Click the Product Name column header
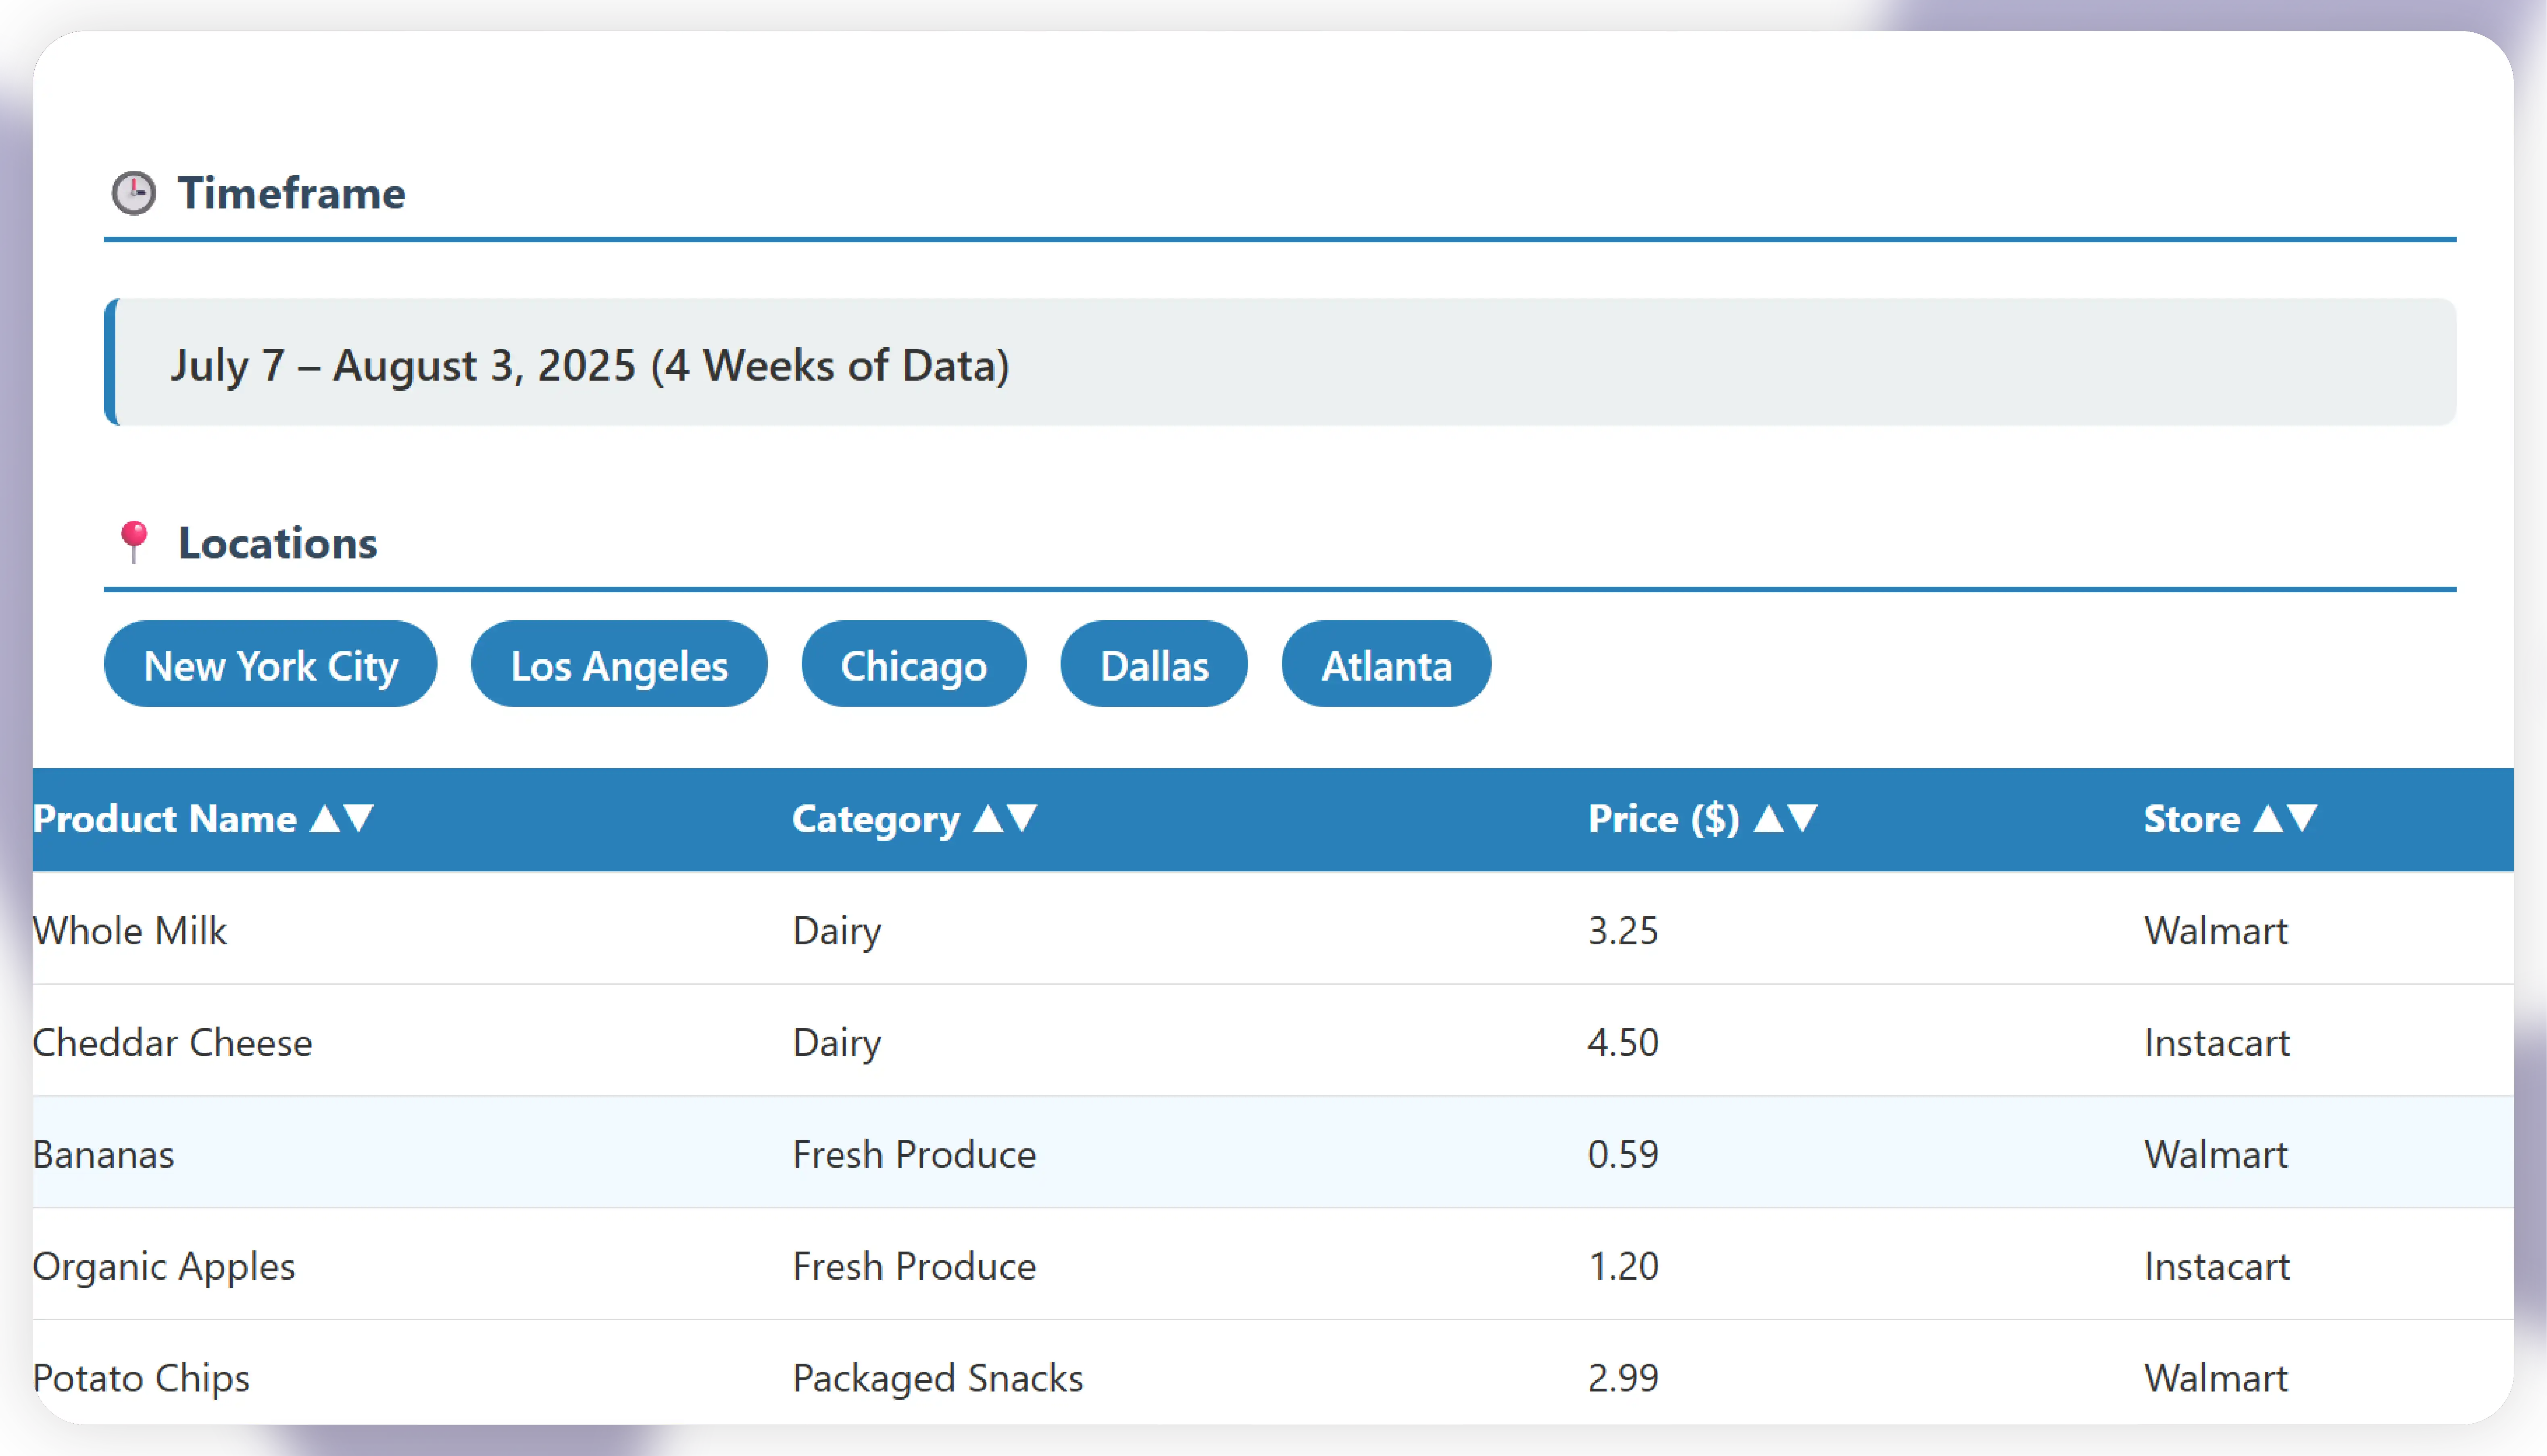 tap(165, 819)
